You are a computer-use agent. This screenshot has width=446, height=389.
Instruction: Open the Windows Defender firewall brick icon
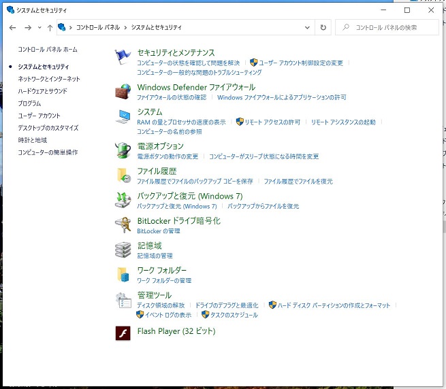pyautogui.click(x=123, y=92)
